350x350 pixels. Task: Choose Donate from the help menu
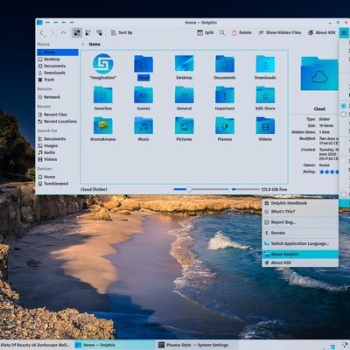coord(300,233)
